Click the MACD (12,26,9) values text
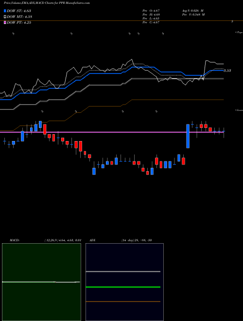The height and width of the screenshot is (321, 243). coord(63,240)
